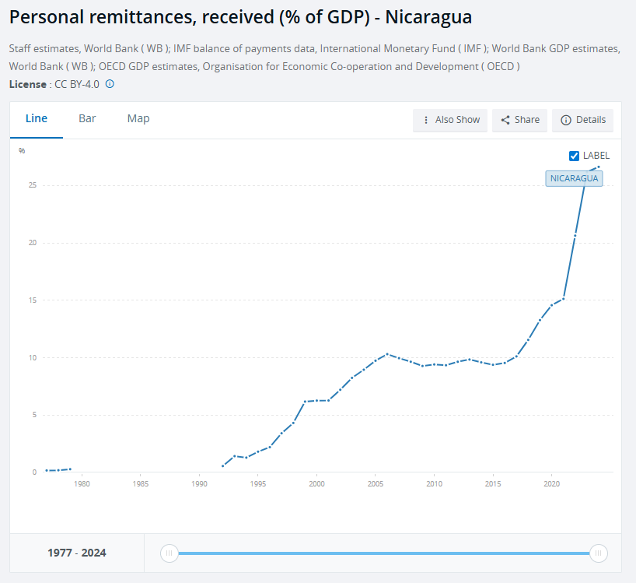Click the left year range slider handle
The image size is (636, 583).
[169, 553]
